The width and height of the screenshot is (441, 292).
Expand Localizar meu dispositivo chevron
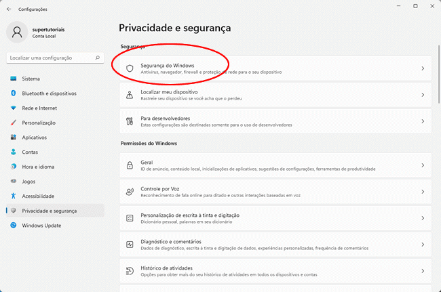[423, 95]
